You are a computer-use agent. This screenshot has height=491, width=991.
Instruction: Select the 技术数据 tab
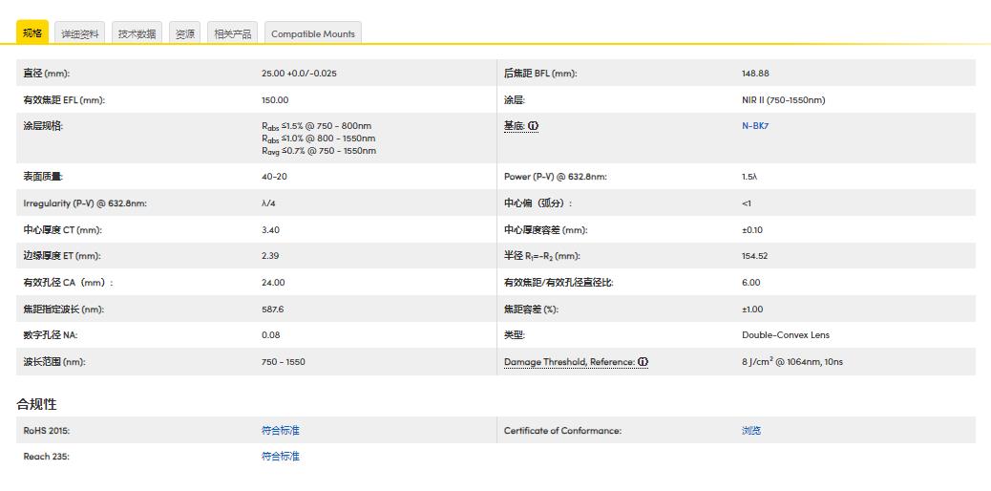point(137,33)
